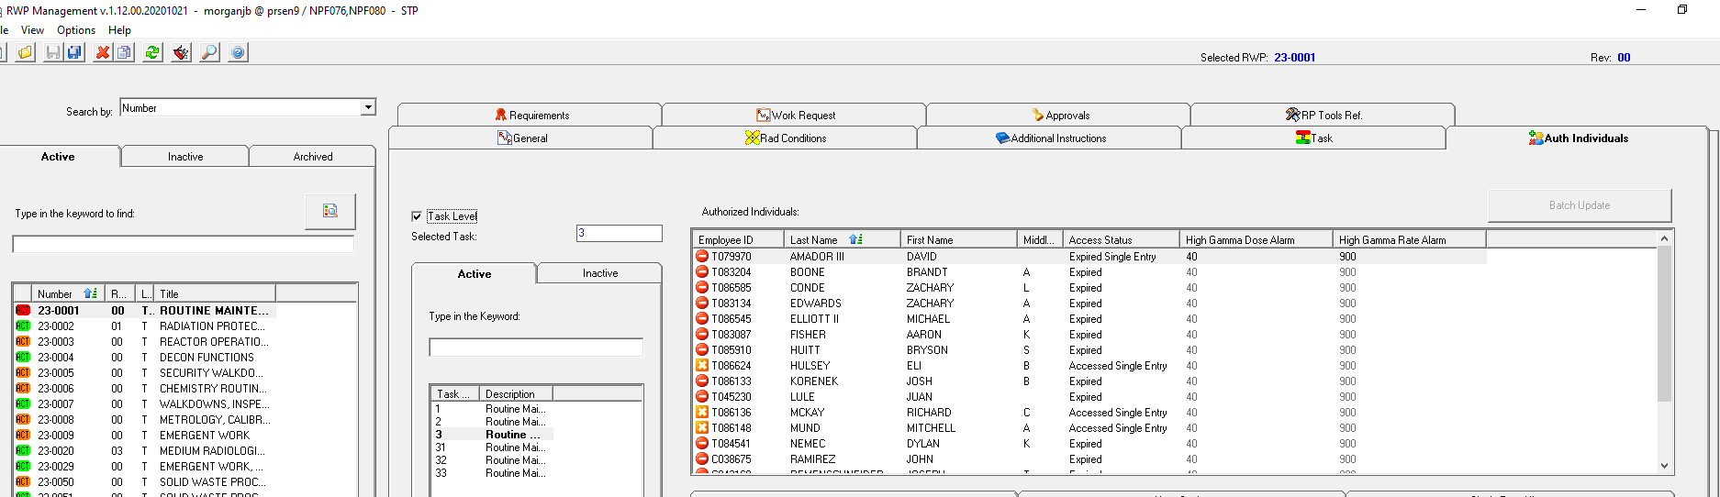
Task: Click the keyword find search button
Action: point(330,211)
